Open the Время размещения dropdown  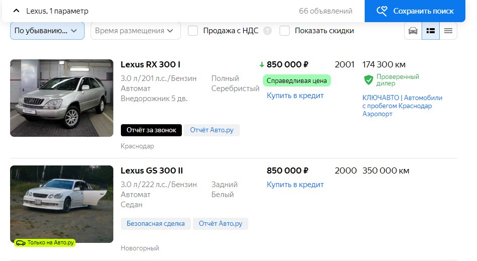pos(135,31)
